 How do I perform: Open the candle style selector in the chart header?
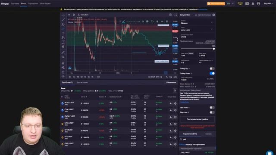[x=74, y=15]
